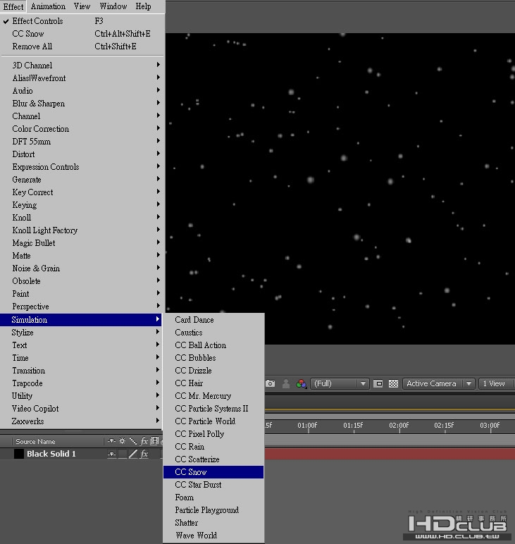Open the Show Channel RGB circles icon
515x544 pixels.
[301, 383]
